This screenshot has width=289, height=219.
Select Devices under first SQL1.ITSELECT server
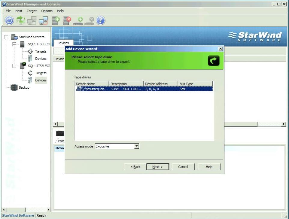point(41,59)
